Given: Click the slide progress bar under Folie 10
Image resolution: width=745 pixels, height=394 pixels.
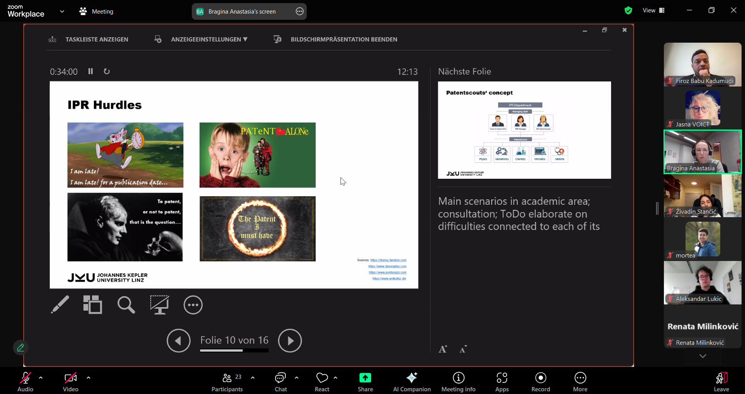Looking at the screenshot, I should click(x=234, y=351).
